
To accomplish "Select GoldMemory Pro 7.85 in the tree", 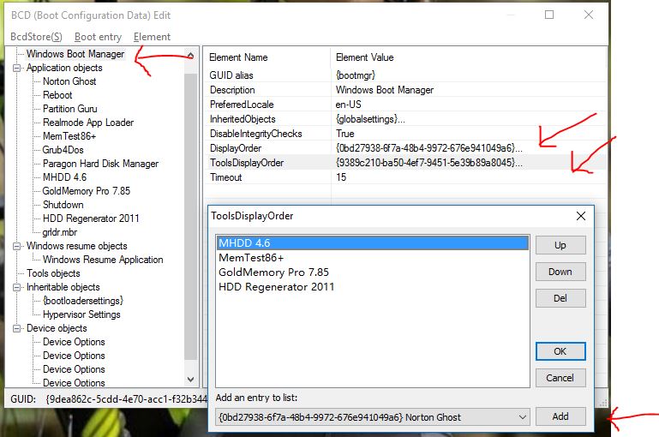I will (x=87, y=191).
